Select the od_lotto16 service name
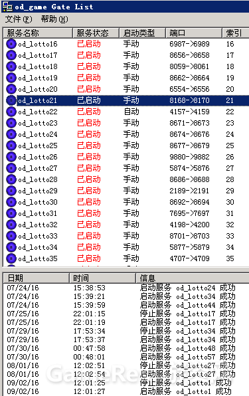 point(38,45)
